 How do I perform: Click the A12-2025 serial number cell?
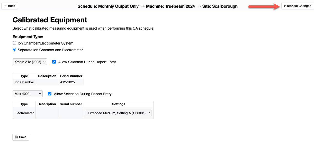(71, 82)
